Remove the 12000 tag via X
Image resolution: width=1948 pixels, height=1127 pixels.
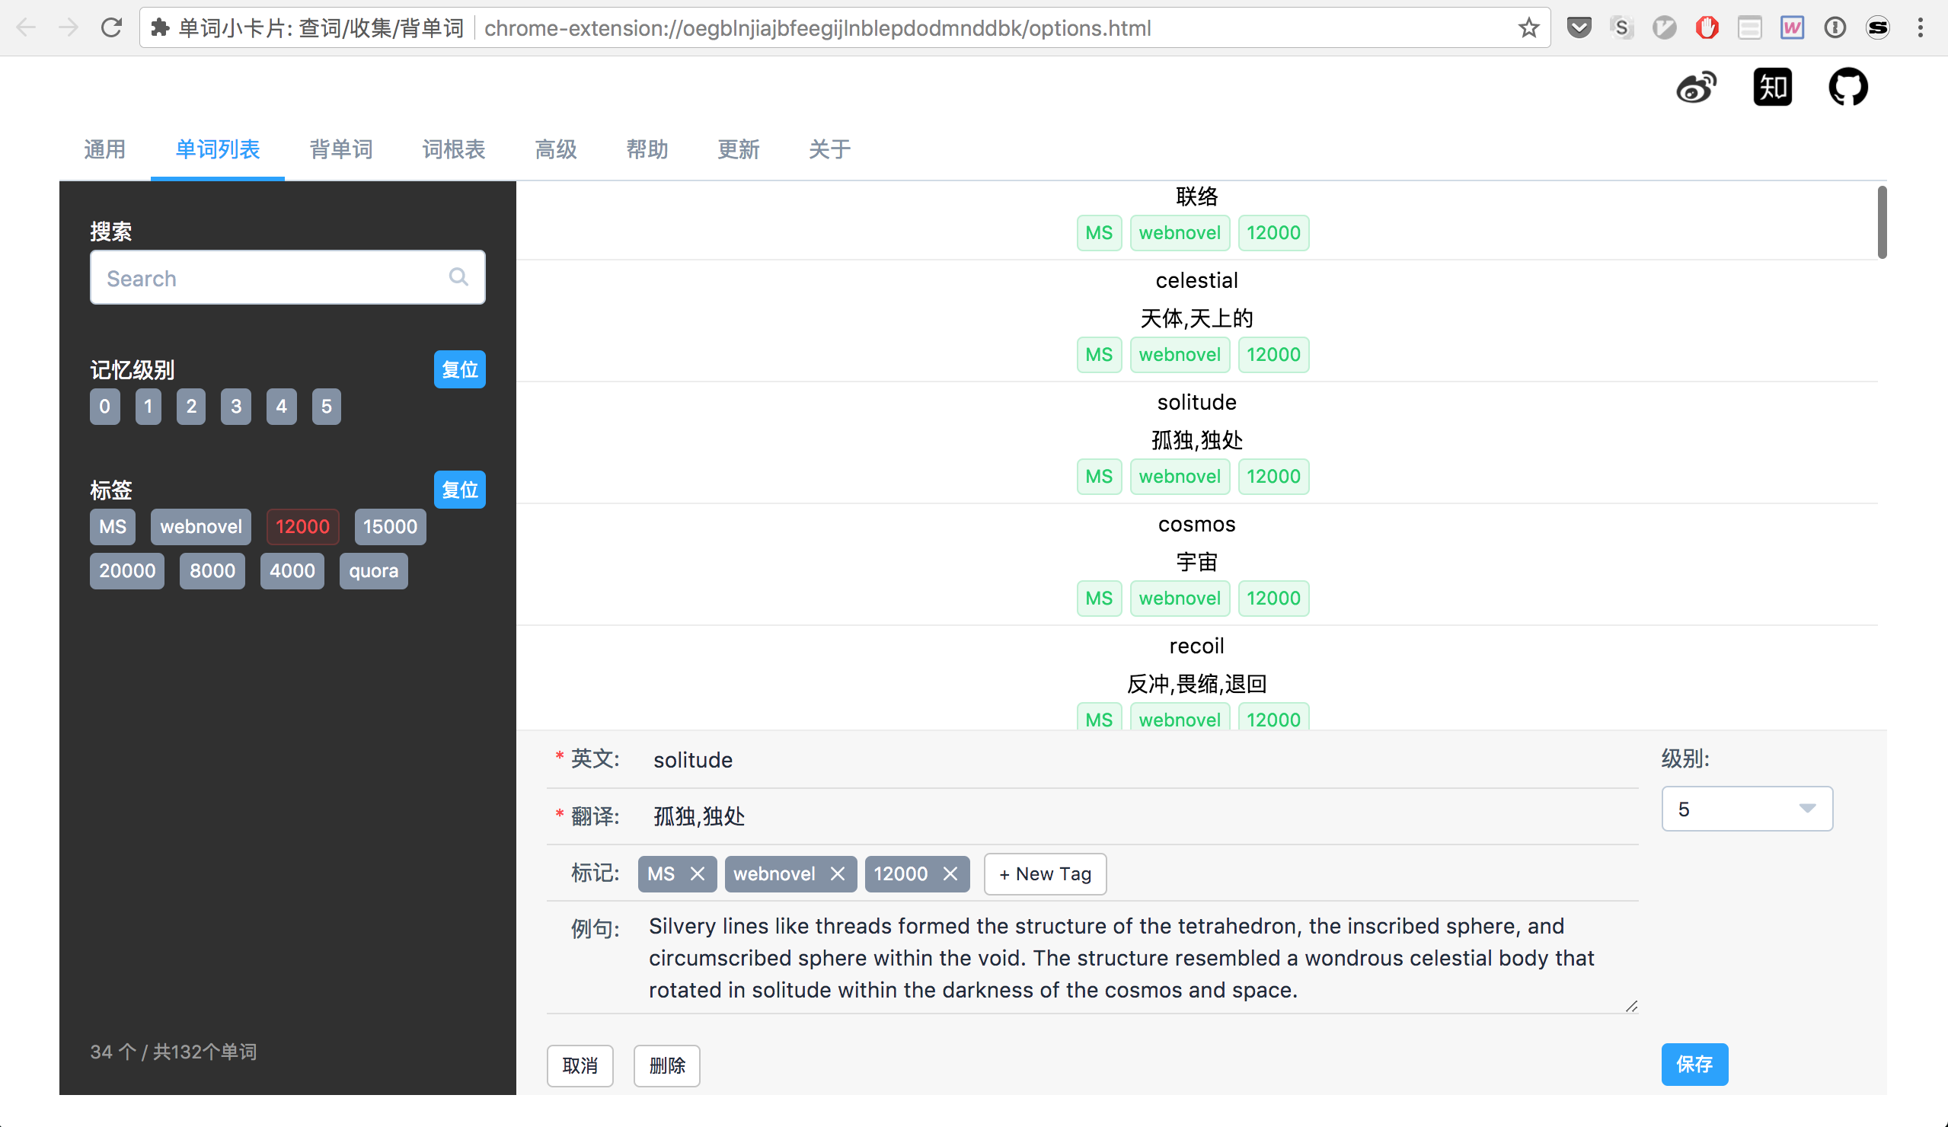tap(951, 873)
